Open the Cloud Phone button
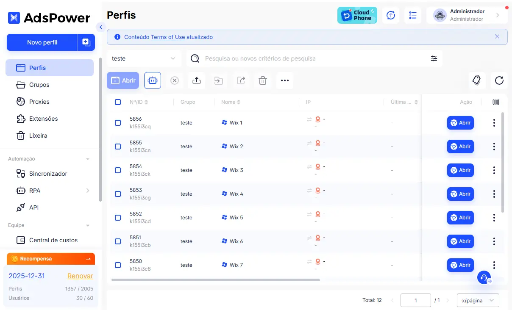The height and width of the screenshot is (310, 512). coord(357,15)
